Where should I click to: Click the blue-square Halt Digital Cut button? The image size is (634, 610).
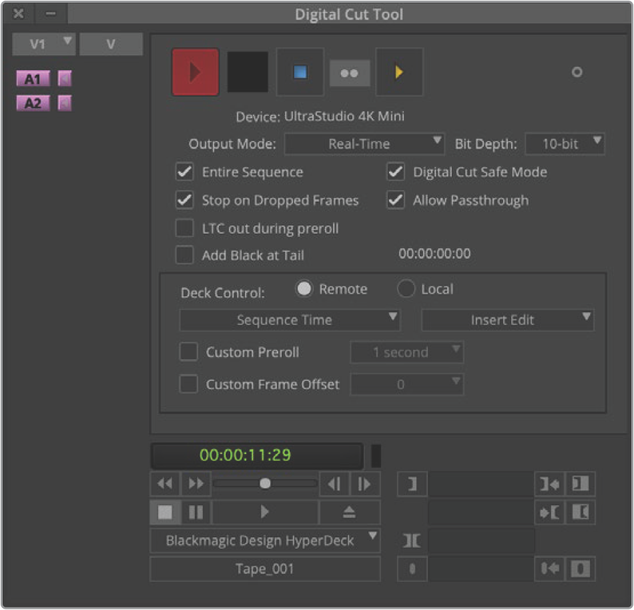300,72
